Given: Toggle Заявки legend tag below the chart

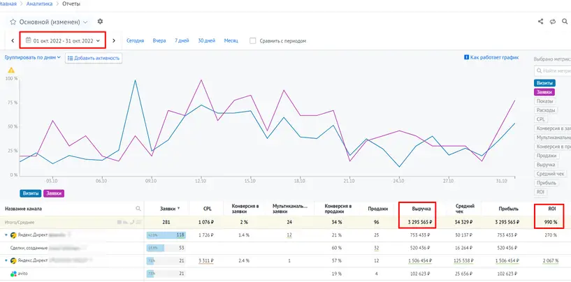Looking at the screenshot, I should [x=54, y=193].
